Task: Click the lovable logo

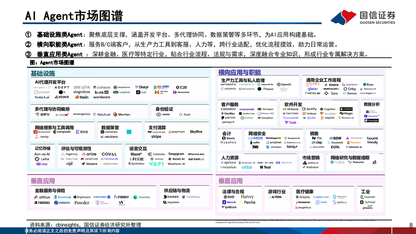Action: coord(328,114)
